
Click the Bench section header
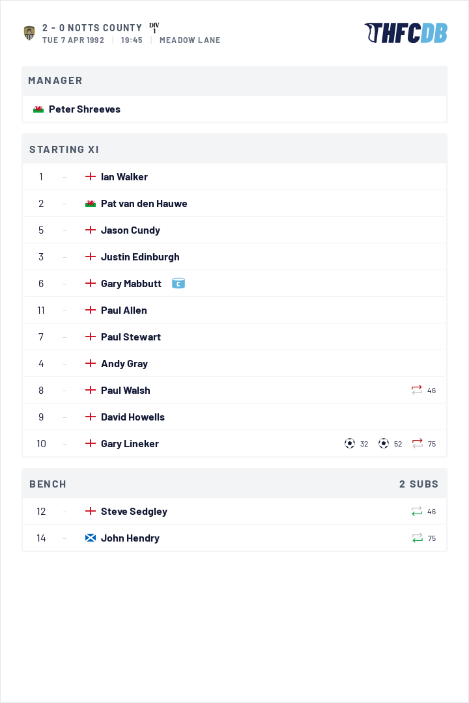(234, 484)
